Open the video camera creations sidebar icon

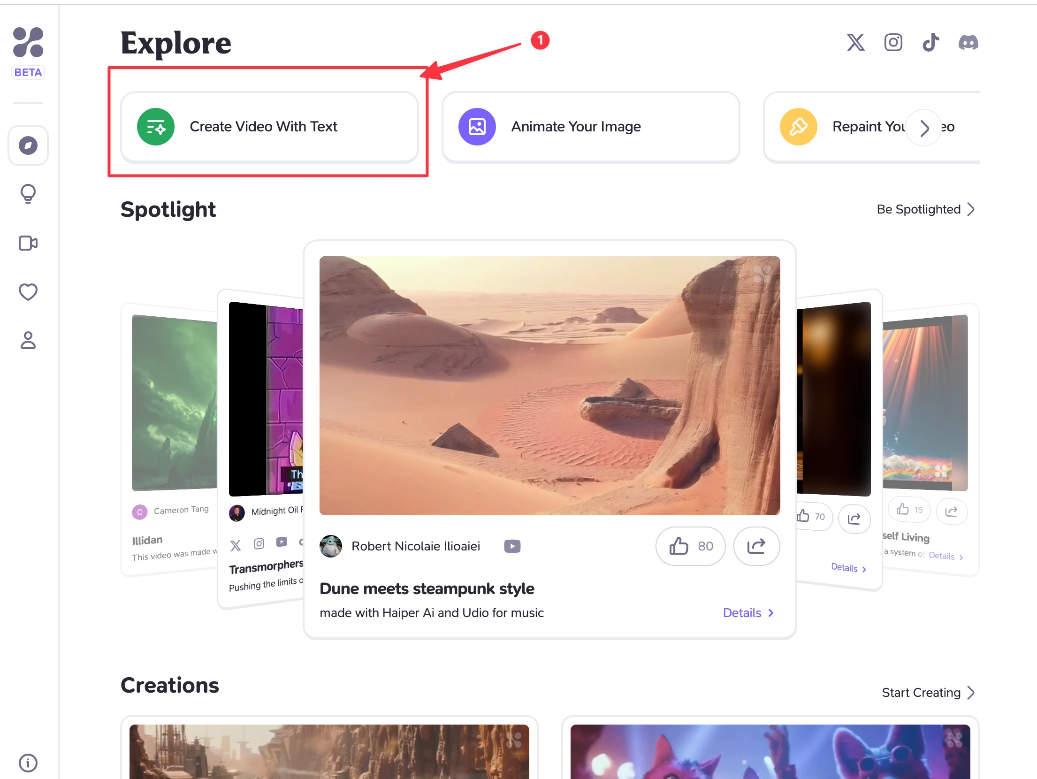point(28,243)
